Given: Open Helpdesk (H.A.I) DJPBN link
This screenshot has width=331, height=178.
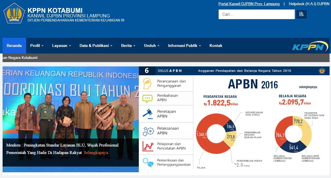Looking at the screenshot, I should (309, 4).
